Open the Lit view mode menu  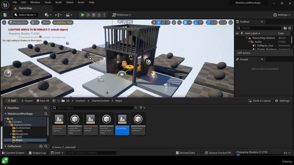pos(35,22)
